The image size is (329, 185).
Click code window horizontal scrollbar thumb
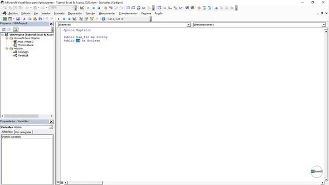(85, 183)
